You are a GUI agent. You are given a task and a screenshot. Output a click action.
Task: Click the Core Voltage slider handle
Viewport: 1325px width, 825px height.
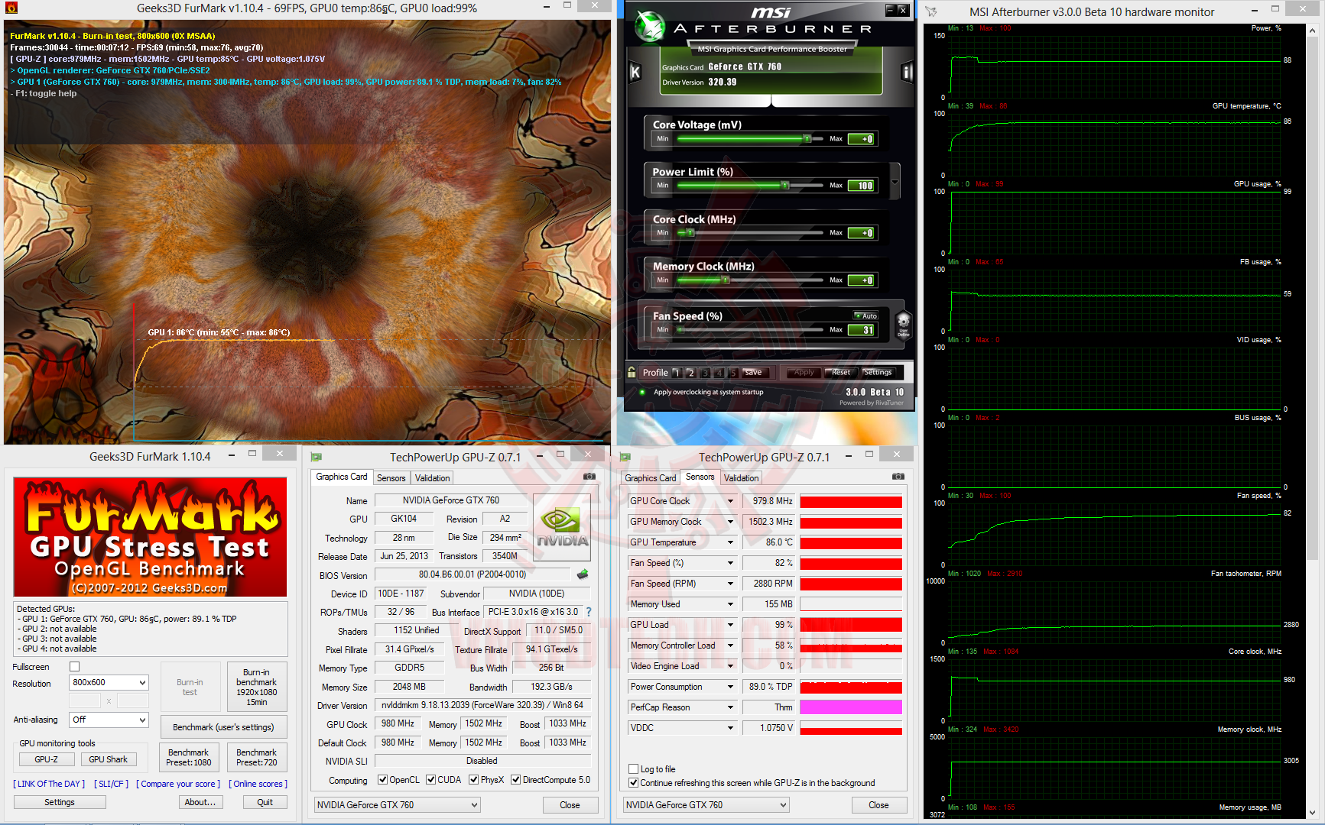[x=807, y=139]
